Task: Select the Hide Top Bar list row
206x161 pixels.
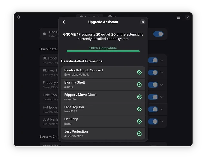Action: pos(103,109)
